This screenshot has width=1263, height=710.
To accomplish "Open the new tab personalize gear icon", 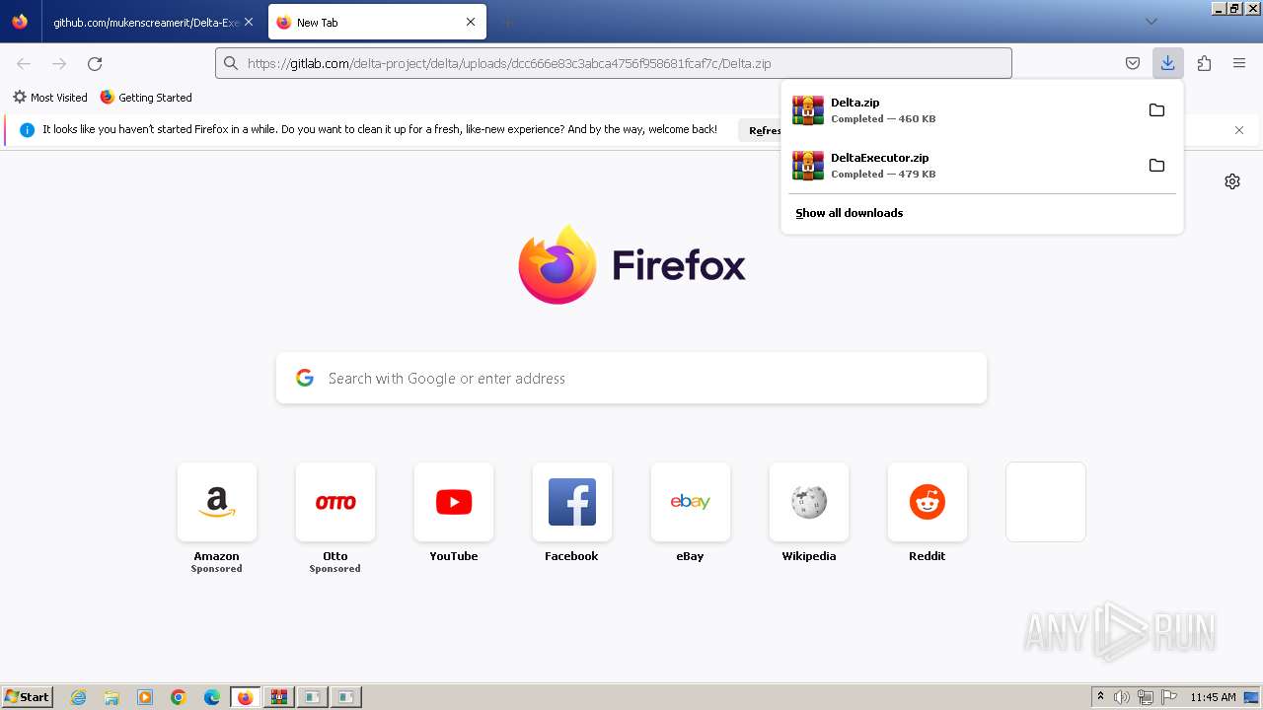I will [x=1232, y=181].
